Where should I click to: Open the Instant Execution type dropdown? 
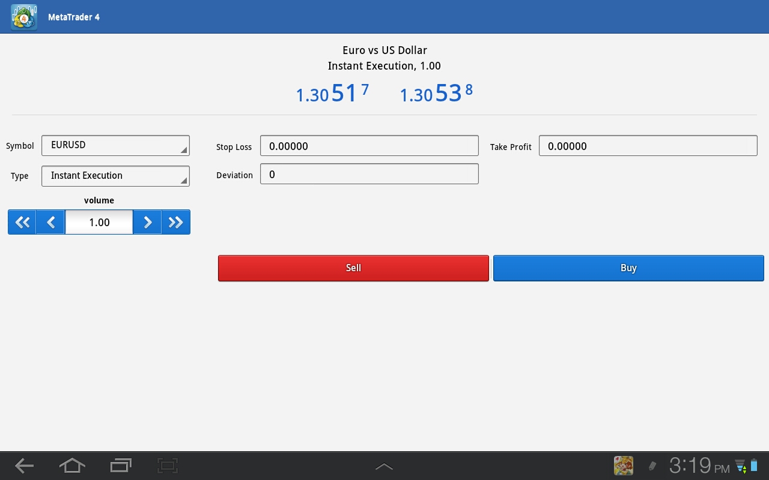coord(115,176)
